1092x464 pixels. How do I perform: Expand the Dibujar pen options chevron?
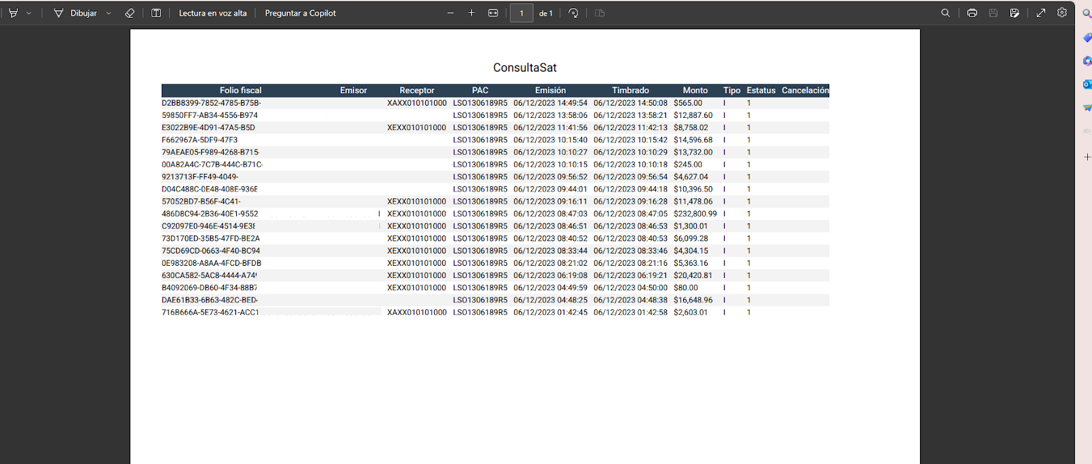(109, 13)
